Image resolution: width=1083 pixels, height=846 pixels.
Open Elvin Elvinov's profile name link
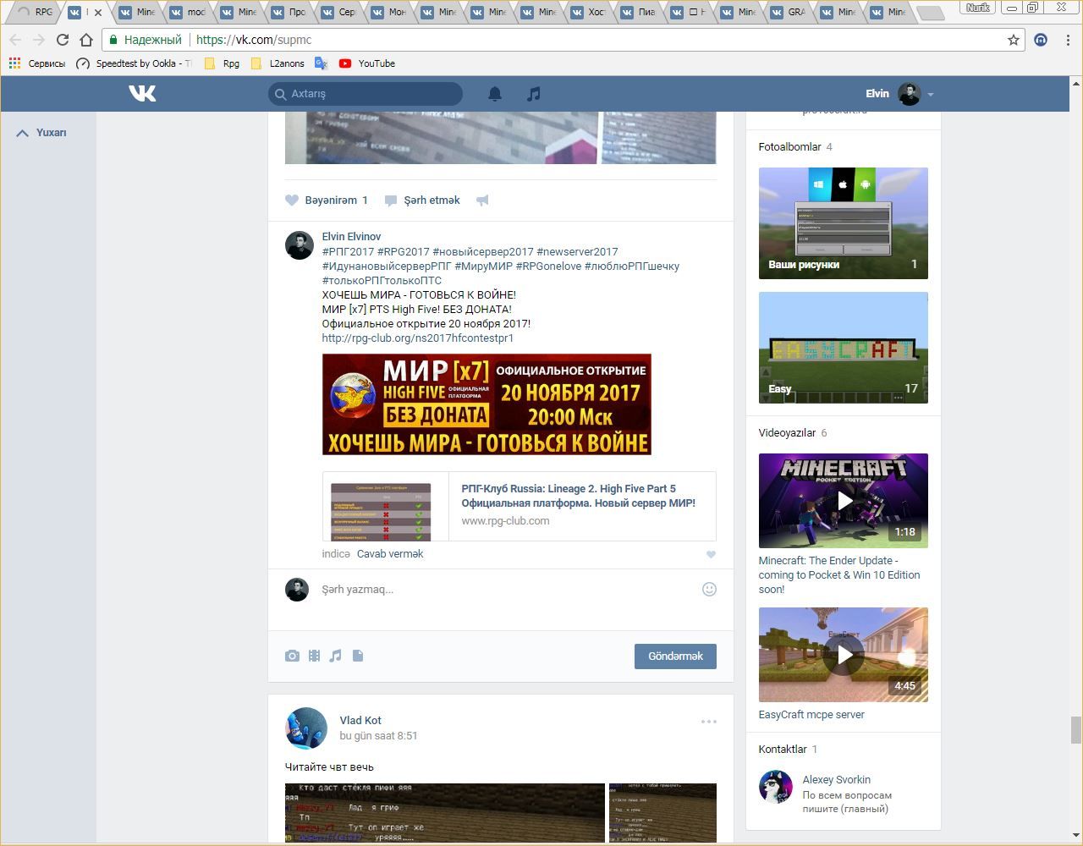point(351,237)
